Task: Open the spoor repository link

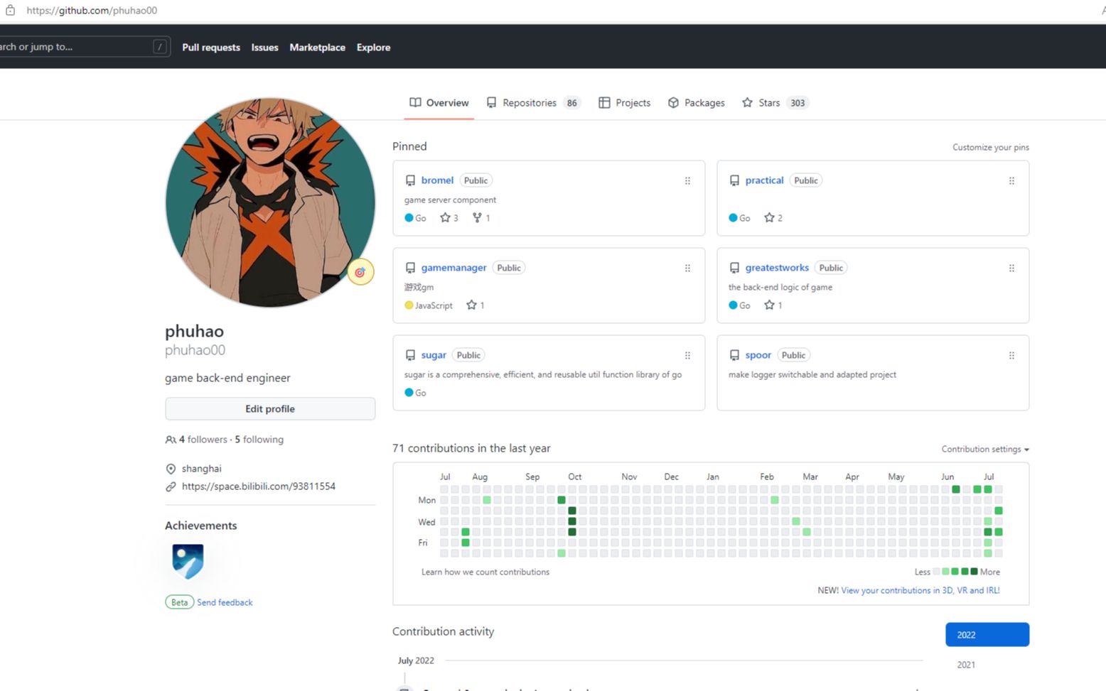Action: point(758,355)
